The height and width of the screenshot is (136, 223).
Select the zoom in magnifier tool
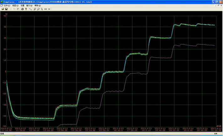point(35,9)
